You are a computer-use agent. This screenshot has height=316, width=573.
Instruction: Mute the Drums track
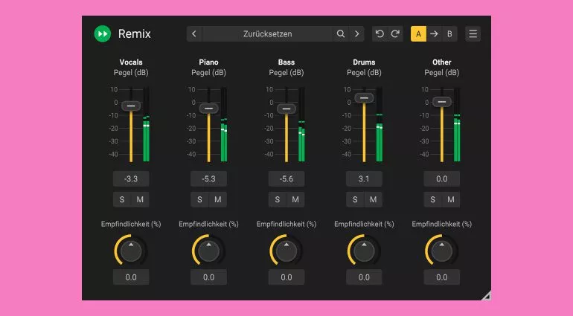click(373, 199)
